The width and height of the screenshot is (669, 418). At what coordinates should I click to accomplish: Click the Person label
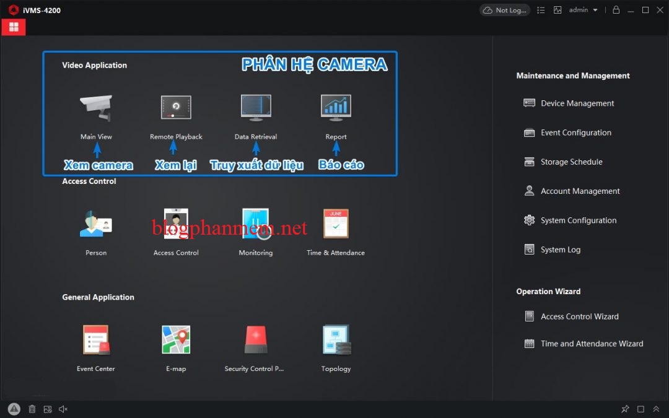click(96, 253)
